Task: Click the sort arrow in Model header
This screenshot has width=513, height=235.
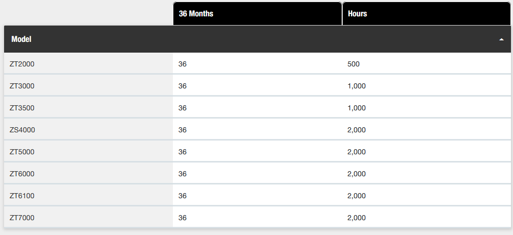Action: coord(501,39)
